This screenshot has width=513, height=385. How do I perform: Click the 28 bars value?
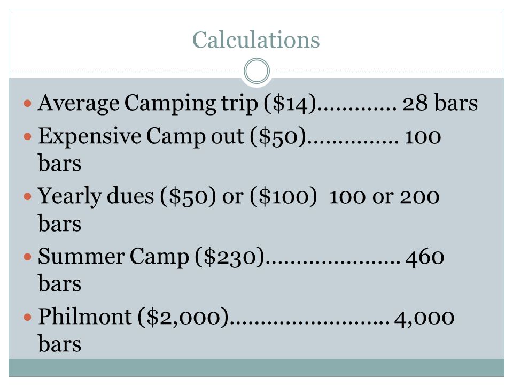tap(440, 103)
